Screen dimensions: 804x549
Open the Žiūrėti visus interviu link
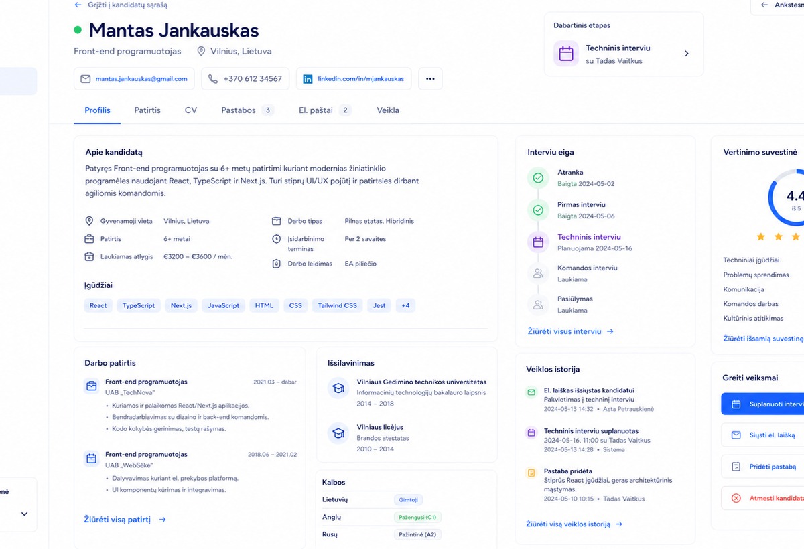coord(571,331)
